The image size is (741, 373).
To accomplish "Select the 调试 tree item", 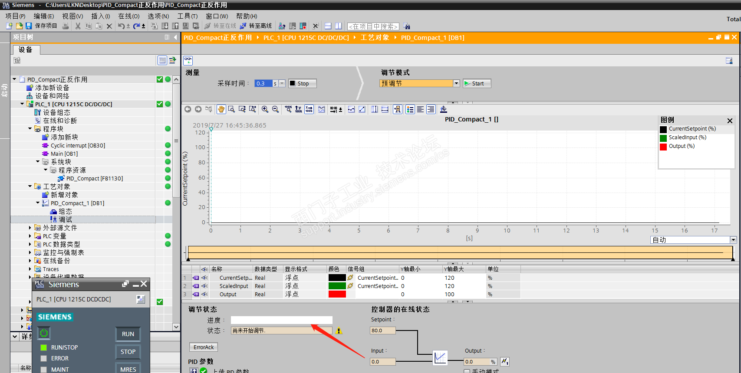I will tap(65, 219).
